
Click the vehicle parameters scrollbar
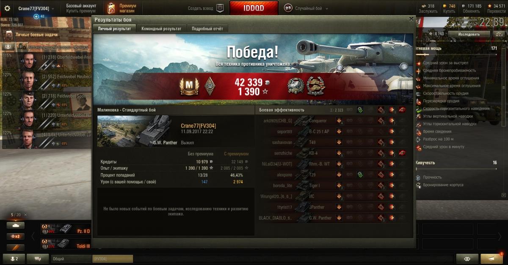point(503,119)
